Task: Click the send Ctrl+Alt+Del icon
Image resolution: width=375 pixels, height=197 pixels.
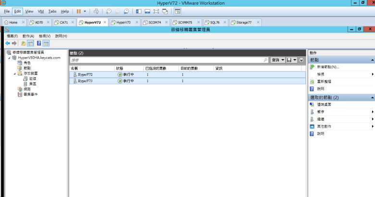Action: click(96, 11)
